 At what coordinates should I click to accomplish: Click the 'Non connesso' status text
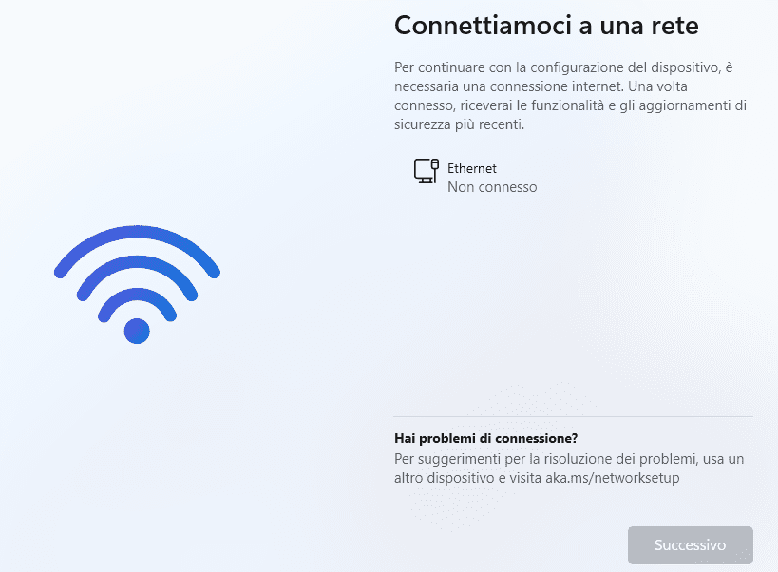492,187
